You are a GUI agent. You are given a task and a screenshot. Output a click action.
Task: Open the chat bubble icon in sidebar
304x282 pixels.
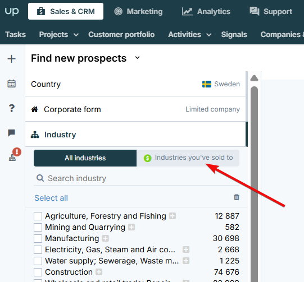click(x=11, y=133)
